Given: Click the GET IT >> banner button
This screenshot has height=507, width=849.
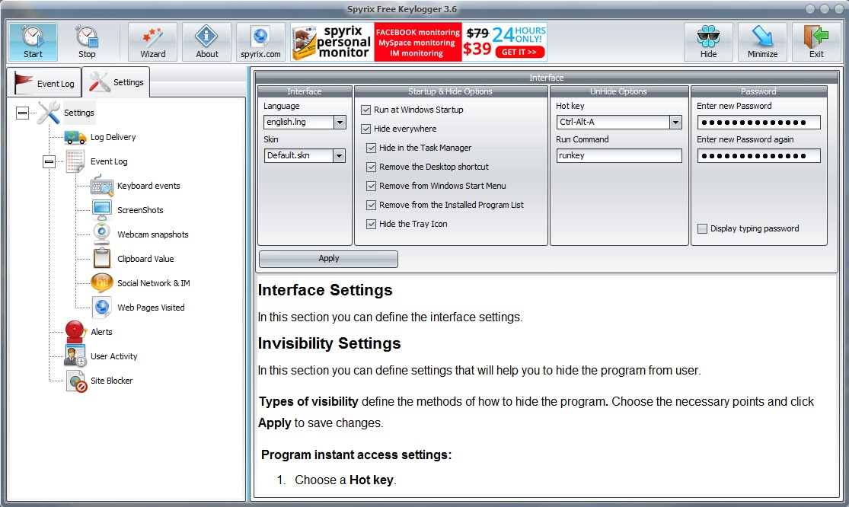Looking at the screenshot, I should point(519,52).
